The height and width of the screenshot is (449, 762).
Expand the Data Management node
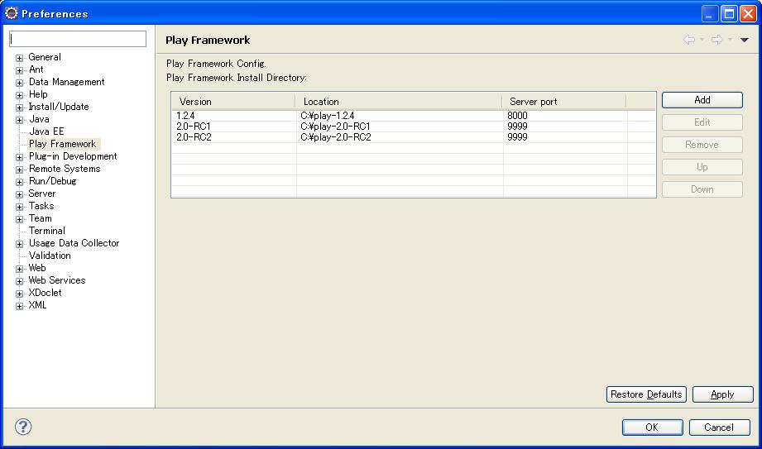[x=19, y=83]
